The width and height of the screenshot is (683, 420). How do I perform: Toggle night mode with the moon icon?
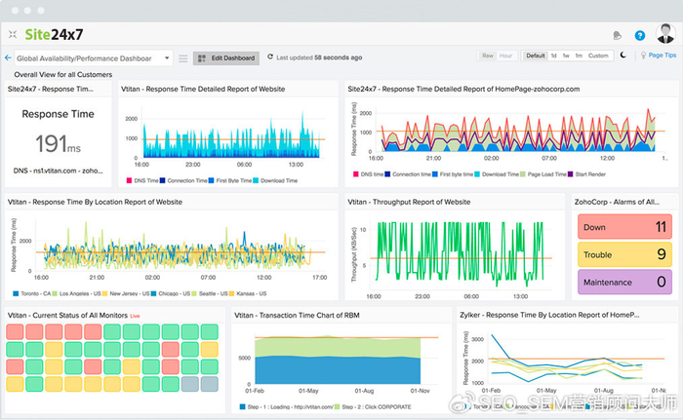pos(623,56)
